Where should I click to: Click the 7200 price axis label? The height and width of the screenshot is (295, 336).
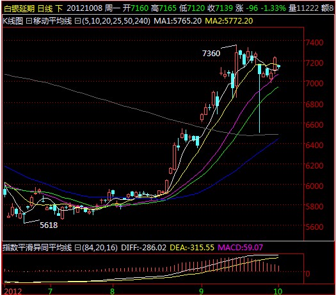pyautogui.click(x=314, y=63)
